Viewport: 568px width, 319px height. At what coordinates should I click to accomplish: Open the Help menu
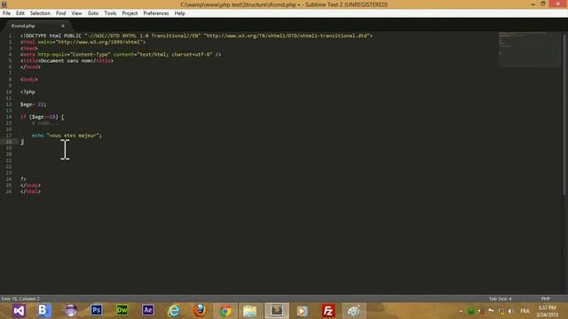click(x=179, y=13)
